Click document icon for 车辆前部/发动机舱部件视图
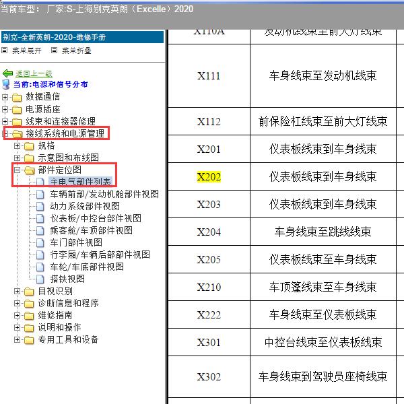This screenshot has width=404, height=404. (x=40, y=195)
